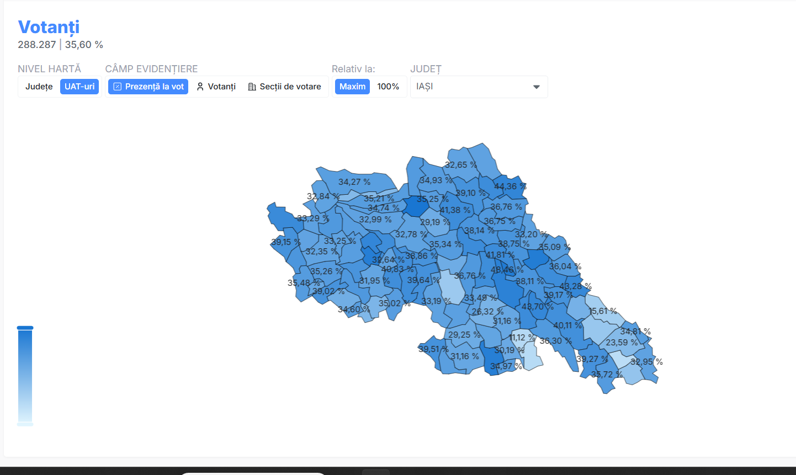This screenshot has width=796, height=475.
Task: Select the map area labeled 35,09 %
Action: 555,247
